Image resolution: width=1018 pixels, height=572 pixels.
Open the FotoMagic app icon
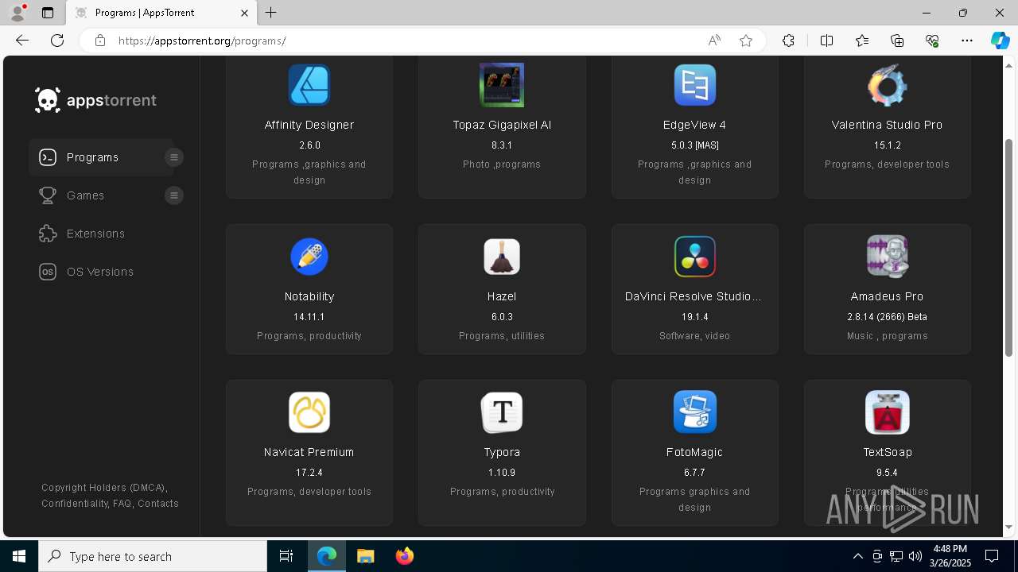click(x=694, y=412)
